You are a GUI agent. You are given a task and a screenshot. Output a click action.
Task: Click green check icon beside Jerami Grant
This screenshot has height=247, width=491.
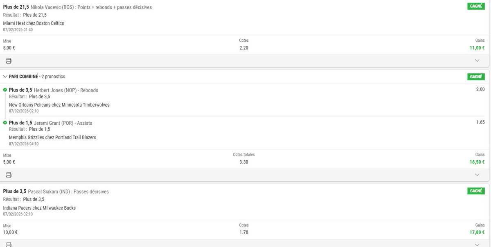point(5,123)
